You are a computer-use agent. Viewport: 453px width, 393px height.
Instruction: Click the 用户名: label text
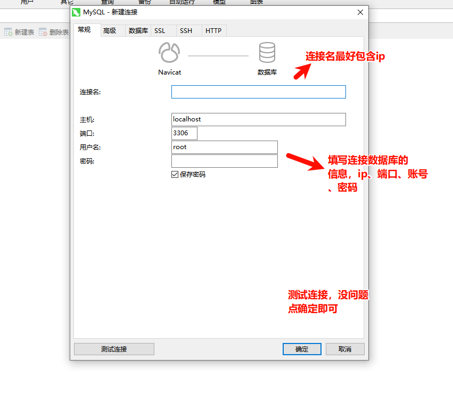(x=90, y=148)
